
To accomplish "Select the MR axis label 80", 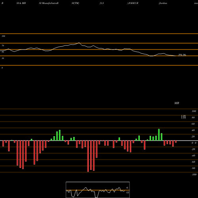I will coord(193,118).
